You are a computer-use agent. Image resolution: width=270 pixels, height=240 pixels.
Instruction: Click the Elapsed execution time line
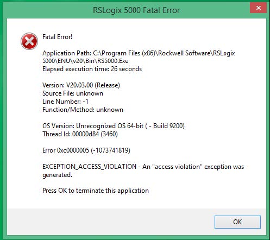pos(92,69)
